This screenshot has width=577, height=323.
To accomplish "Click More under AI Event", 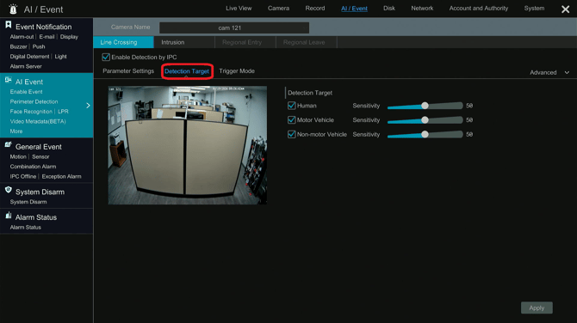I will (x=16, y=131).
